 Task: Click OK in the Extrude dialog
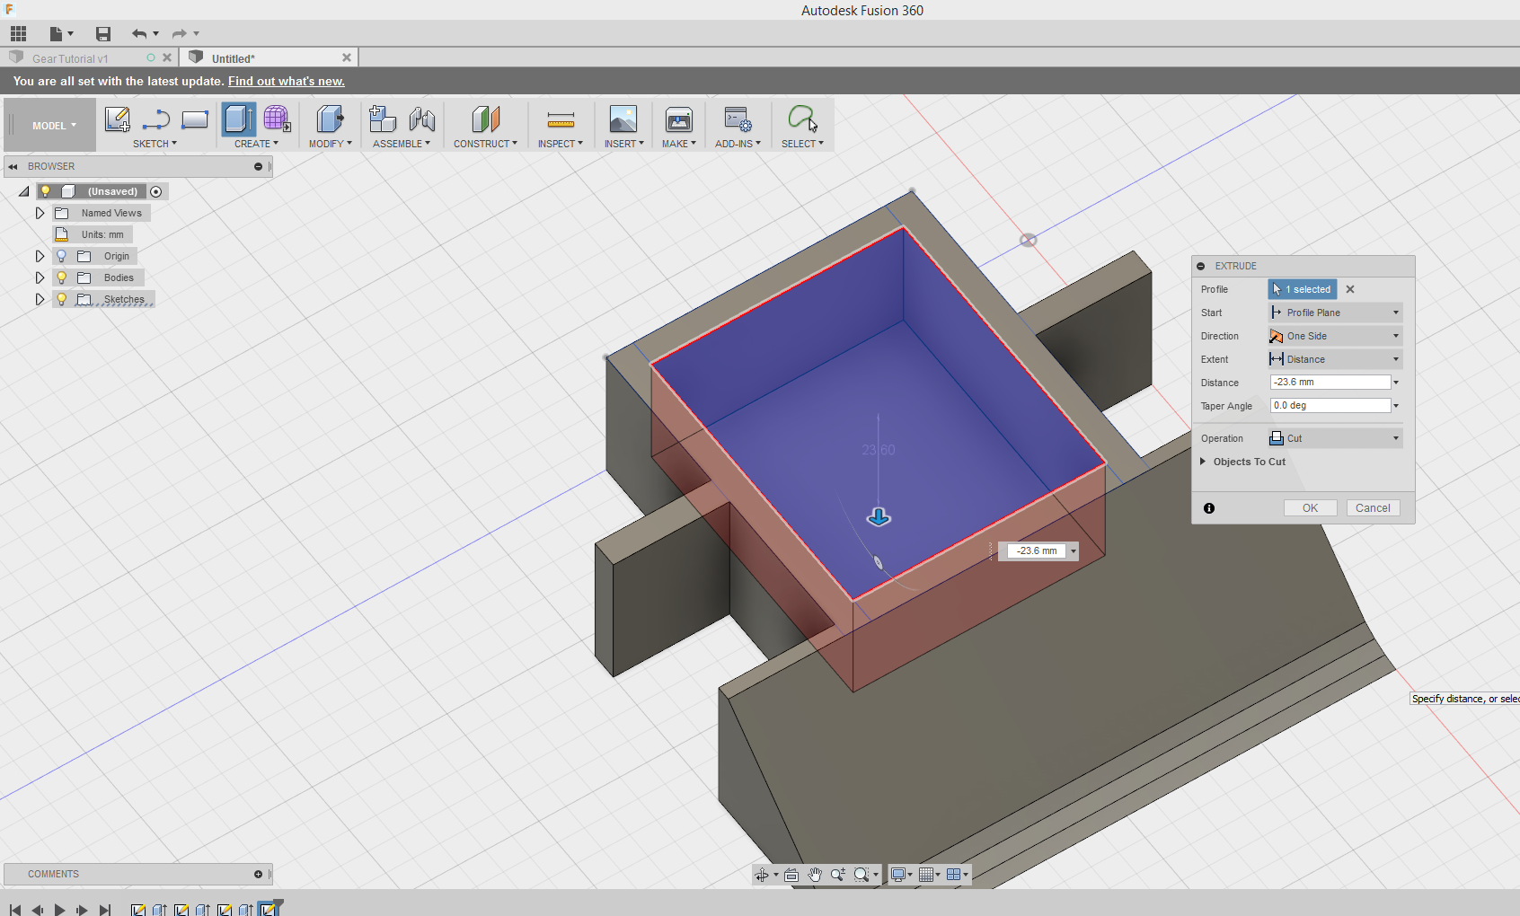pos(1310,507)
